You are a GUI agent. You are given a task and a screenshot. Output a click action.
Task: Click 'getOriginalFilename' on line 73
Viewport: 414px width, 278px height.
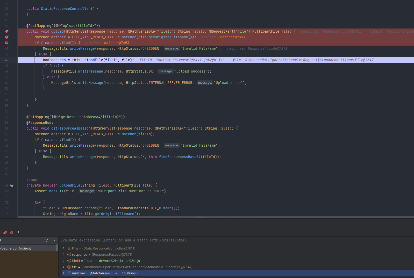(x=115, y=214)
